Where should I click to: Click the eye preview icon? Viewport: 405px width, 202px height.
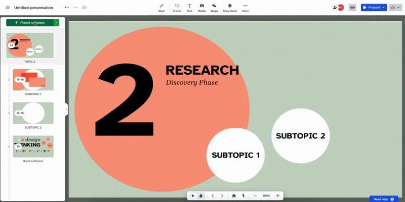tap(352, 8)
